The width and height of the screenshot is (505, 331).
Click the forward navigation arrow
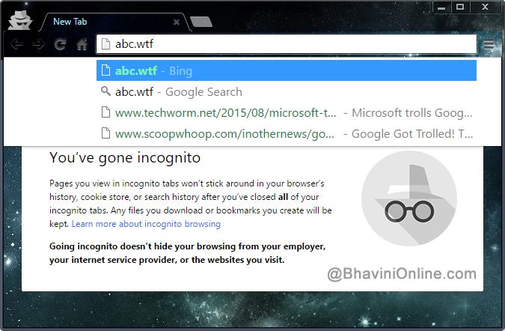[x=39, y=44]
